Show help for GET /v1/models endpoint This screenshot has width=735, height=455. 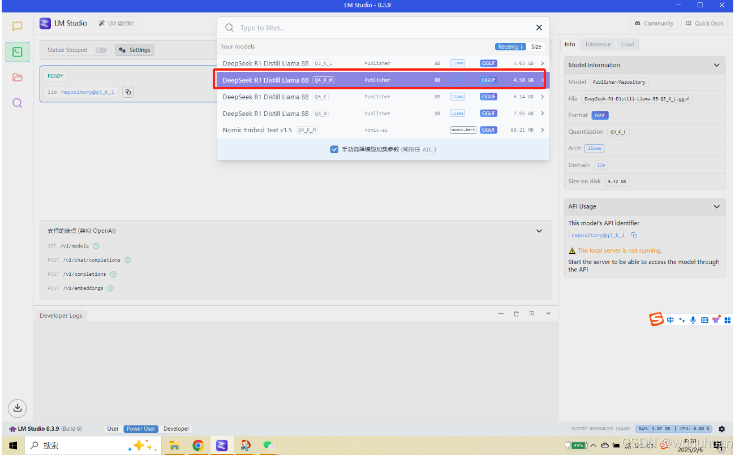click(96, 246)
